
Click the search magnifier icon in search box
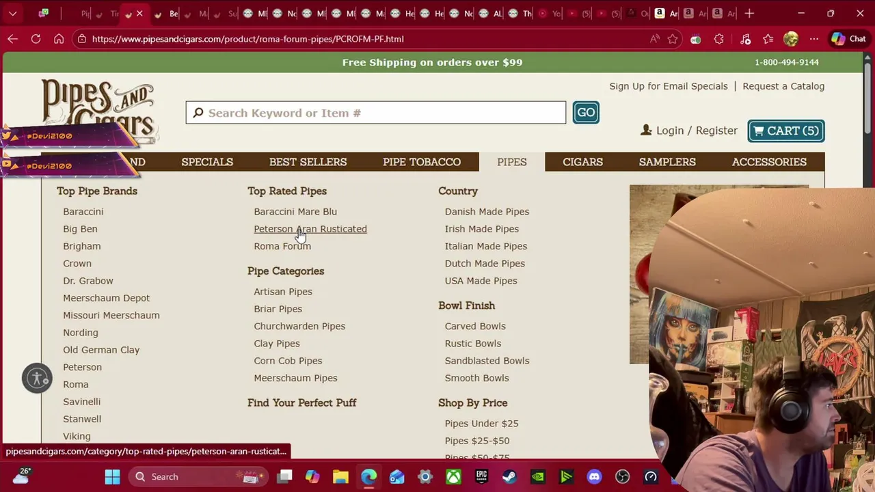click(x=198, y=113)
